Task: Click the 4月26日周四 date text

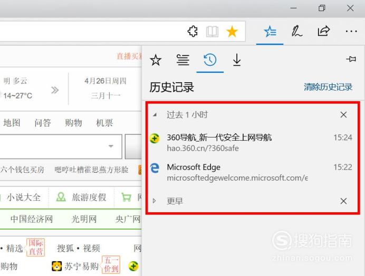Action: pos(105,81)
